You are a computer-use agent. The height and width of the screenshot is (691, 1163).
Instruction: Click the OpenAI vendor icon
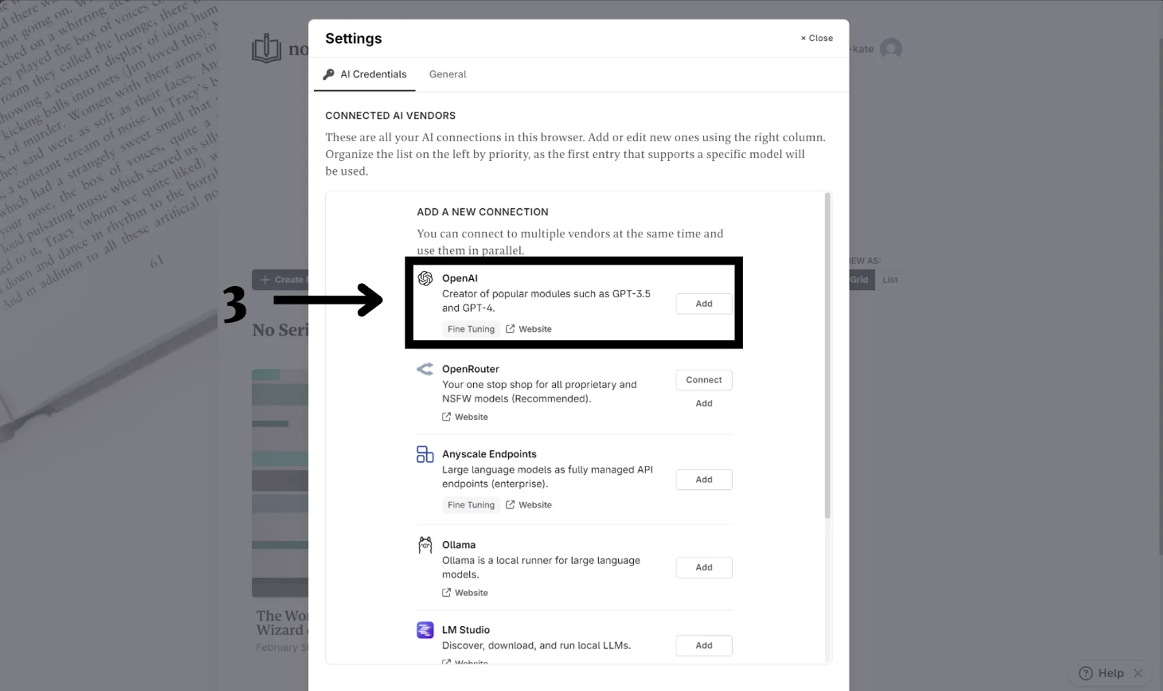[425, 278]
